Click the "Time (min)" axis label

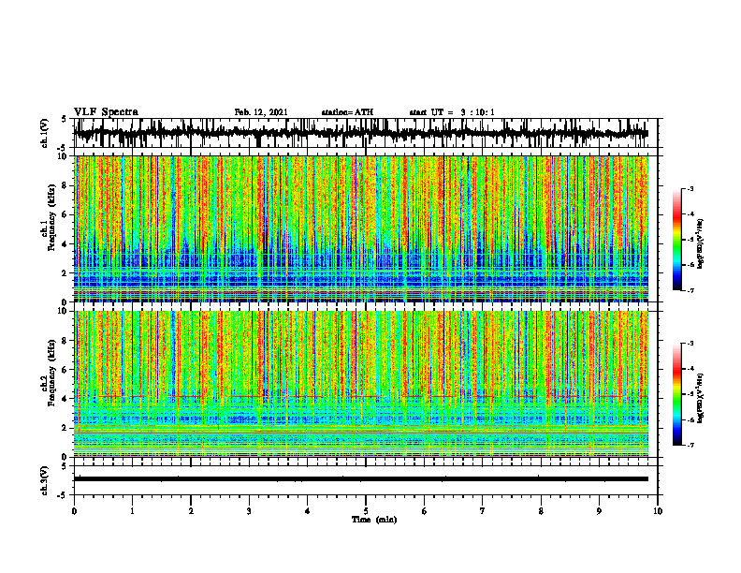374,520
